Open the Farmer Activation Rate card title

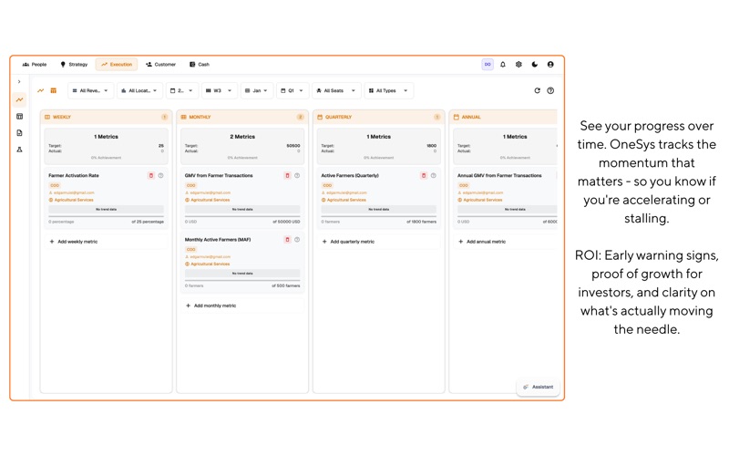(x=74, y=175)
